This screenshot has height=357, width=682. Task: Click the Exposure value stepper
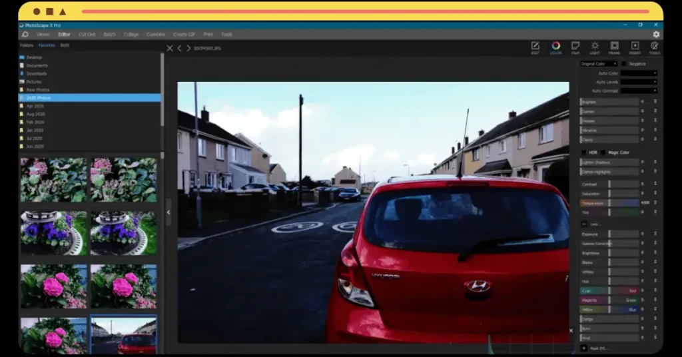[x=655, y=234]
